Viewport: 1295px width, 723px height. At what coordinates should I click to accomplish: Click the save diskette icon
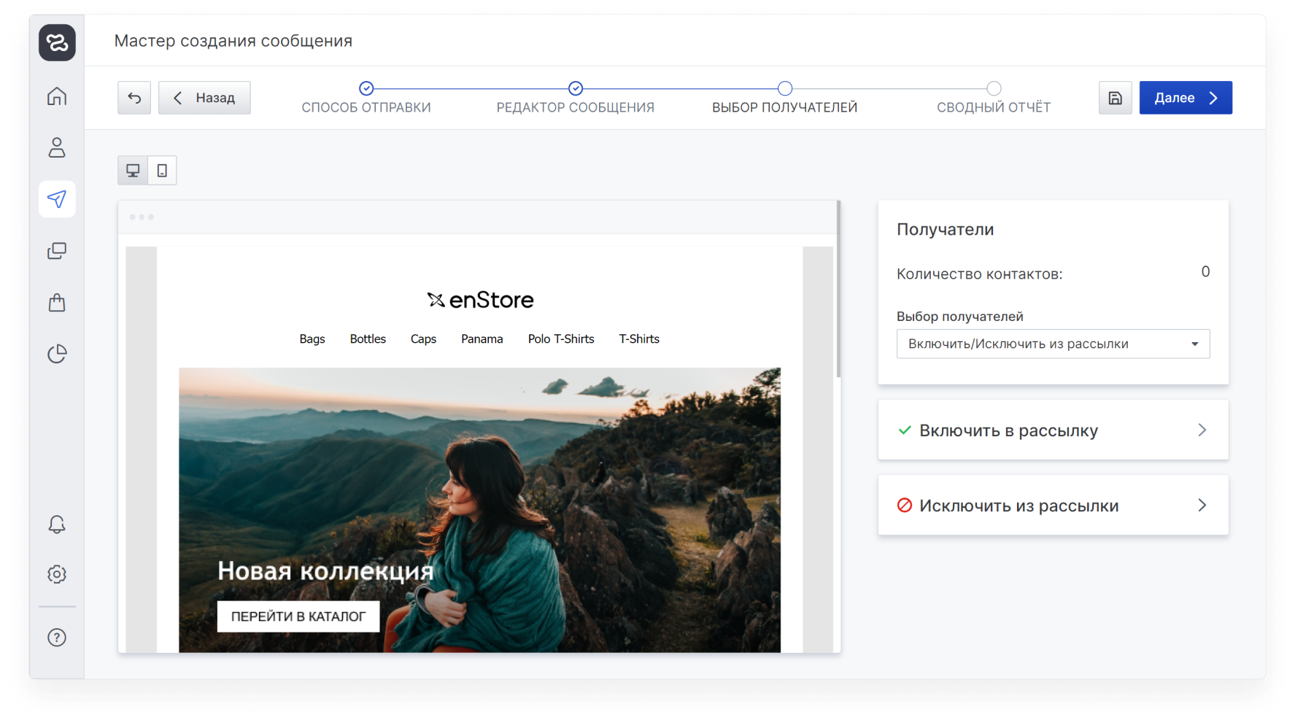tap(1115, 98)
